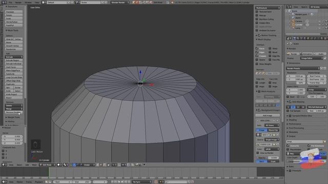Click Extrude Region button
The image size is (328, 184).
coord(14,60)
